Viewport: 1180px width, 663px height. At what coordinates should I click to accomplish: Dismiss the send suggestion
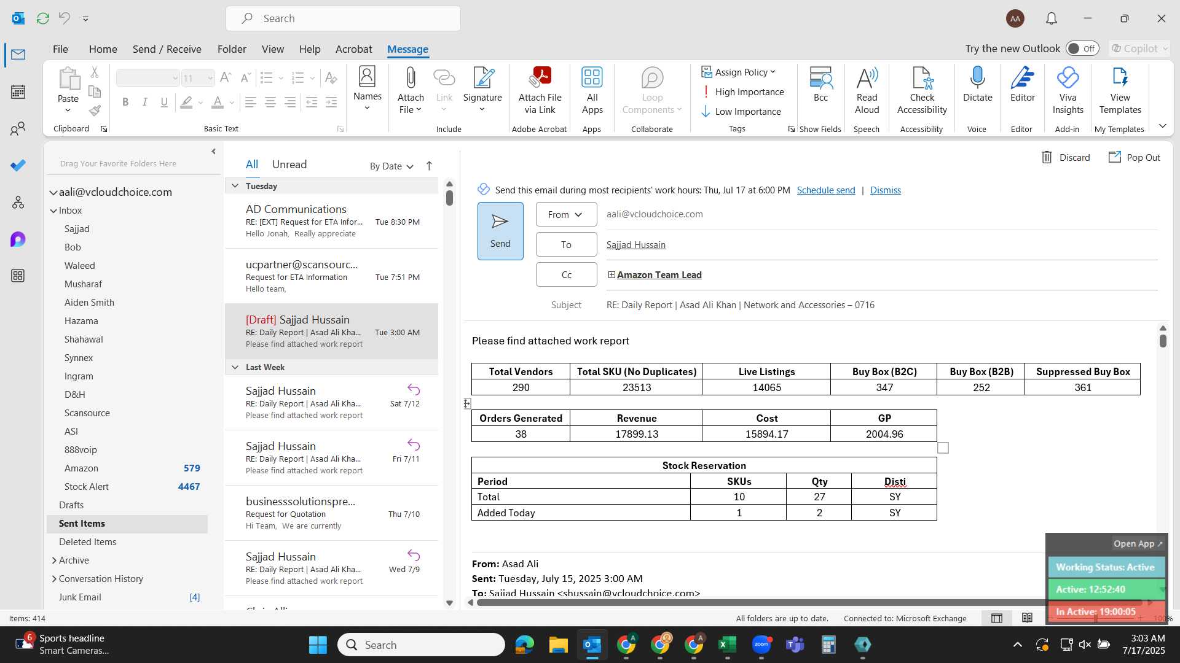click(x=885, y=190)
